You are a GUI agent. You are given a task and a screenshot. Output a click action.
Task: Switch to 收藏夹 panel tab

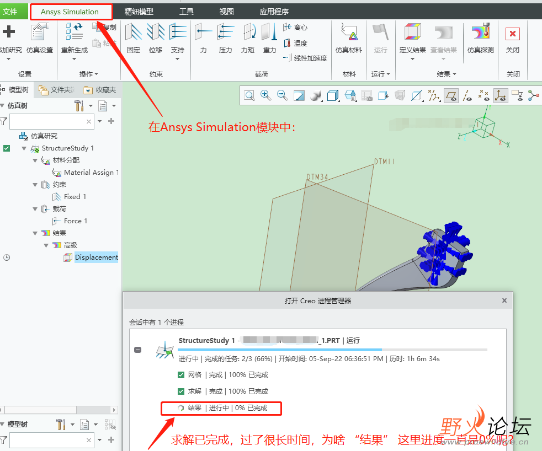coord(100,90)
